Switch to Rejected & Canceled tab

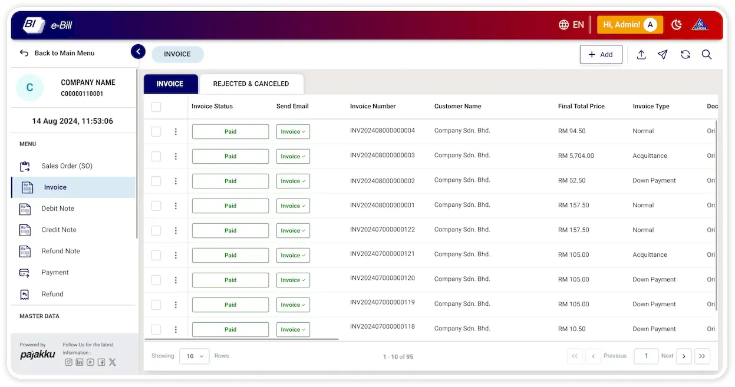pyautogui.click(x=251, y=84)
